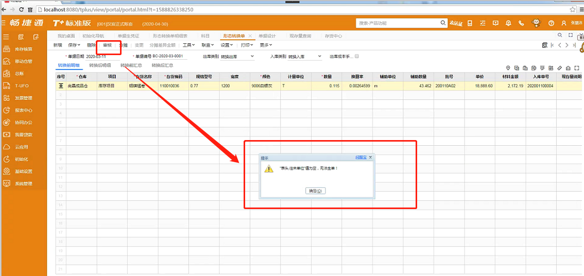584x276 pixels.
Task: Click the magnifier icon in product search box
Action: (443, 23)
